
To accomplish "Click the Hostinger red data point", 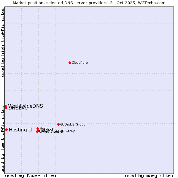I will point(38,128).
